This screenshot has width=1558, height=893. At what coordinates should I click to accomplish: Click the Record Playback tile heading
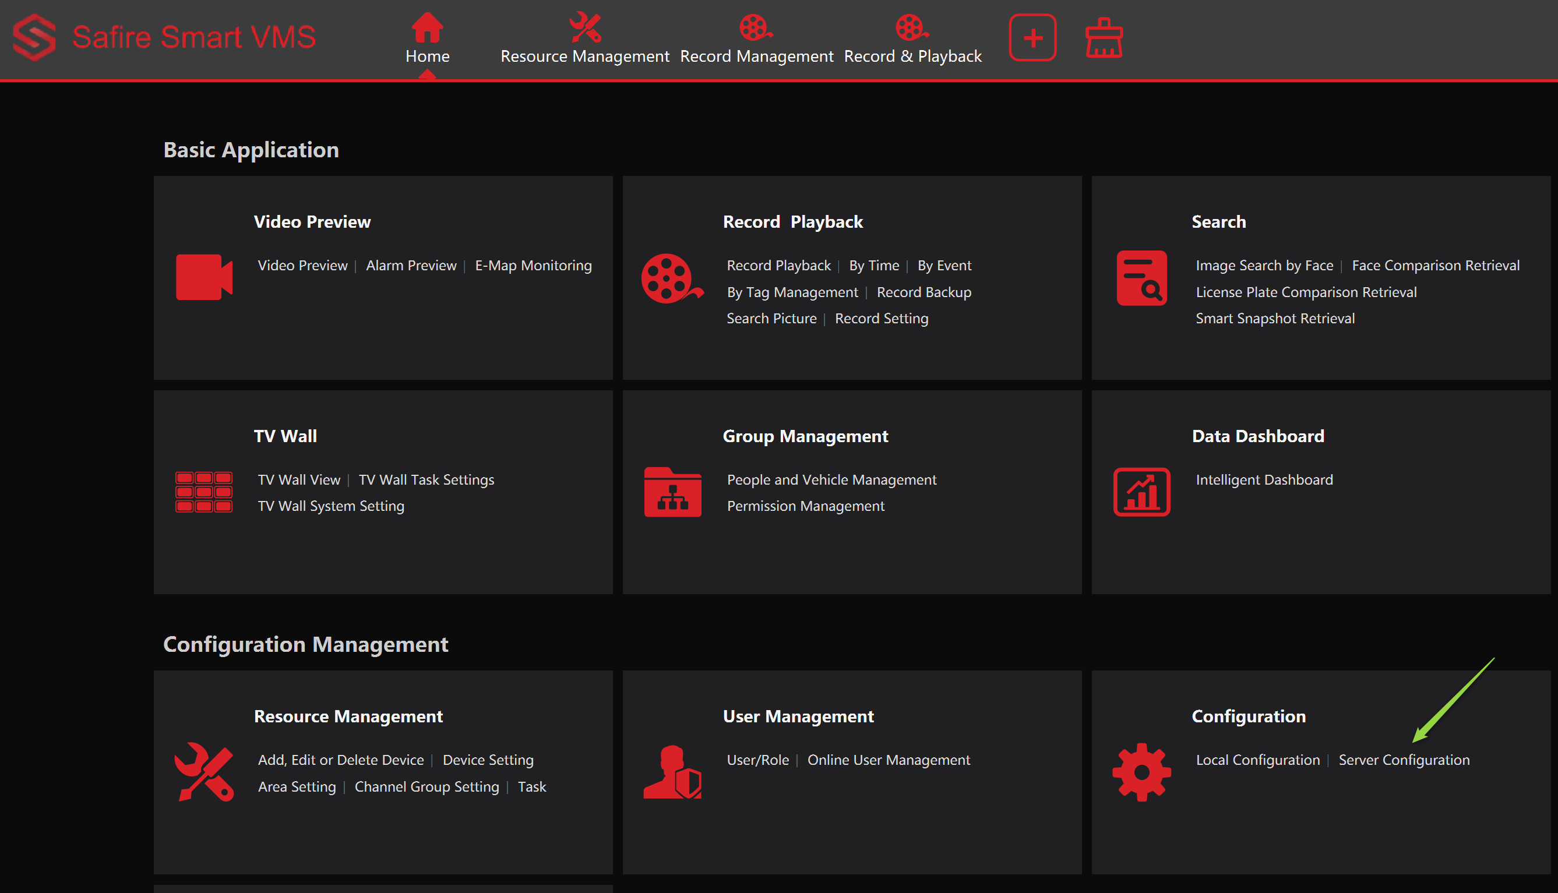[792, 222]
